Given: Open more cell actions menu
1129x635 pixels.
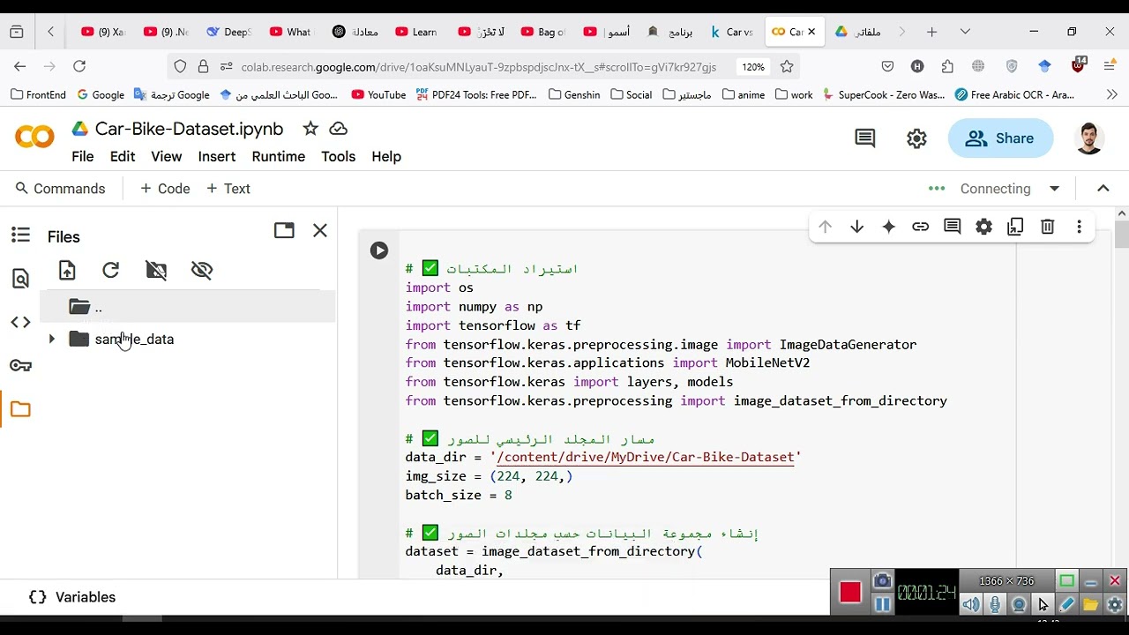Looking at the screenshot, I should [x=1079, y=227].
